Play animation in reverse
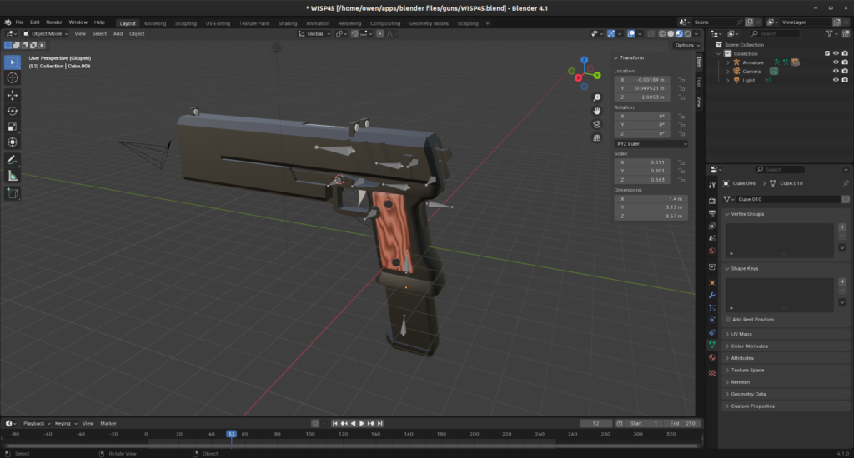The height and width of the screenshot is (458, 854). point(353,423)
